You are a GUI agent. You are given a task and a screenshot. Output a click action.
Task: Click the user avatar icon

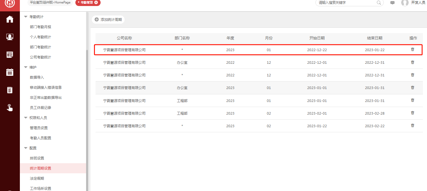(405, 3)
